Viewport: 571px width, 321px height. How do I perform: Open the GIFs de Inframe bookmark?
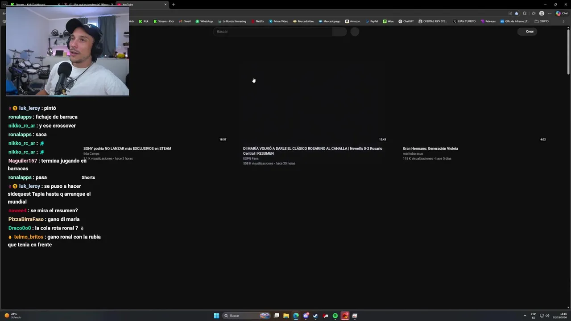515,21
